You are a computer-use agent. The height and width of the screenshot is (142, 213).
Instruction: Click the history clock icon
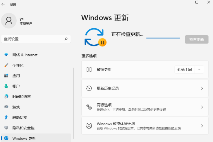pos(89,88)
